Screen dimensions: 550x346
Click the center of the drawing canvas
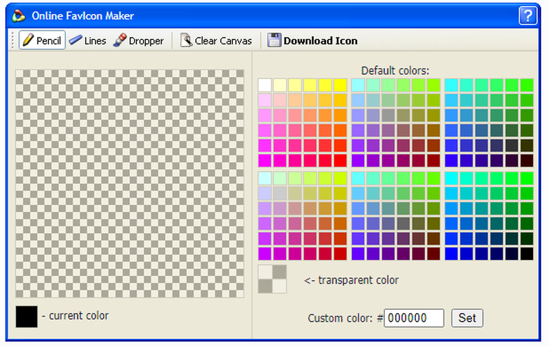[132, 181]
